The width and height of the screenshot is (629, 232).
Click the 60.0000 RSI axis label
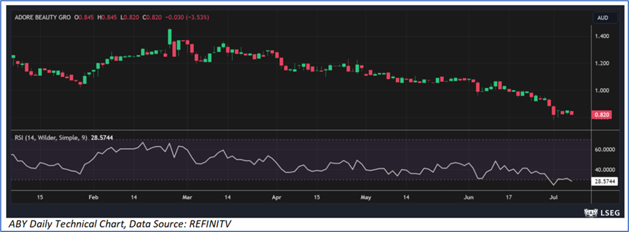pos(606,150)
